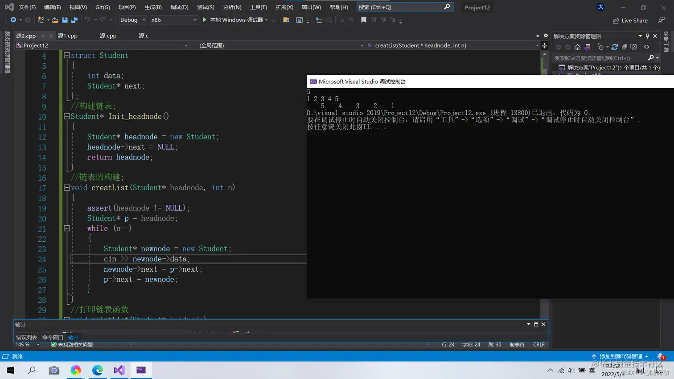The height and width of the screenshot is (379, 674).
Task: Open Visual Studio from Windows taskbar
Action: coord(119,370)
